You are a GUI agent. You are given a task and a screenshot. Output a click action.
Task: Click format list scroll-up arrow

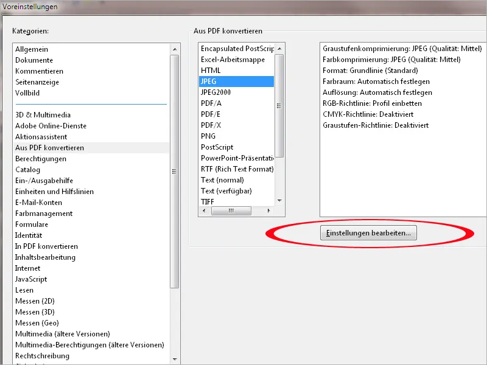[279, 49]
